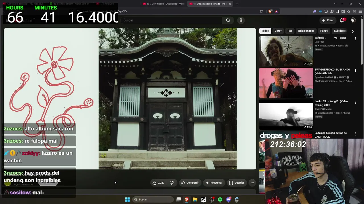Open the browser extensions puzzle icon
364x204 pixels.
click(326, 11)
